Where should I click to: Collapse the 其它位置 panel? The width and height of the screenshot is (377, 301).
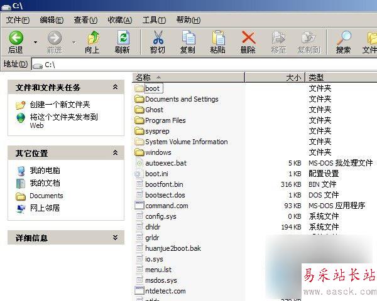116,152
